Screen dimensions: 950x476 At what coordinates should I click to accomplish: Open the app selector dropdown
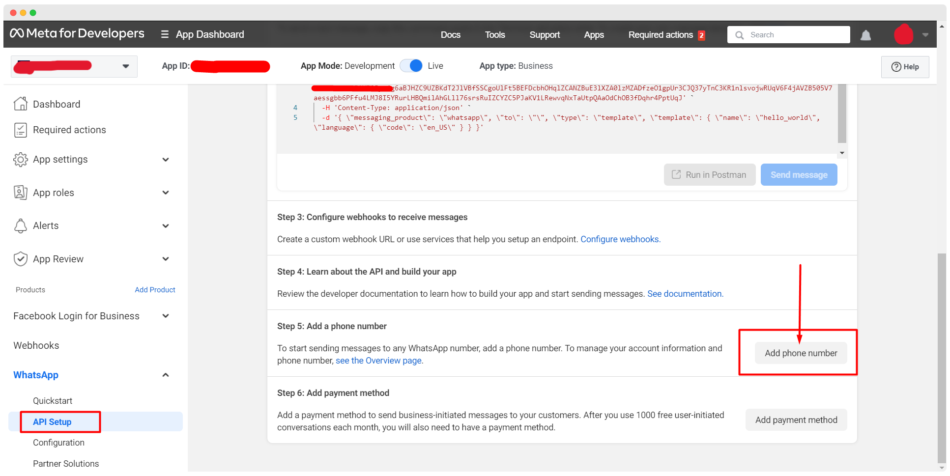(126, 66)
